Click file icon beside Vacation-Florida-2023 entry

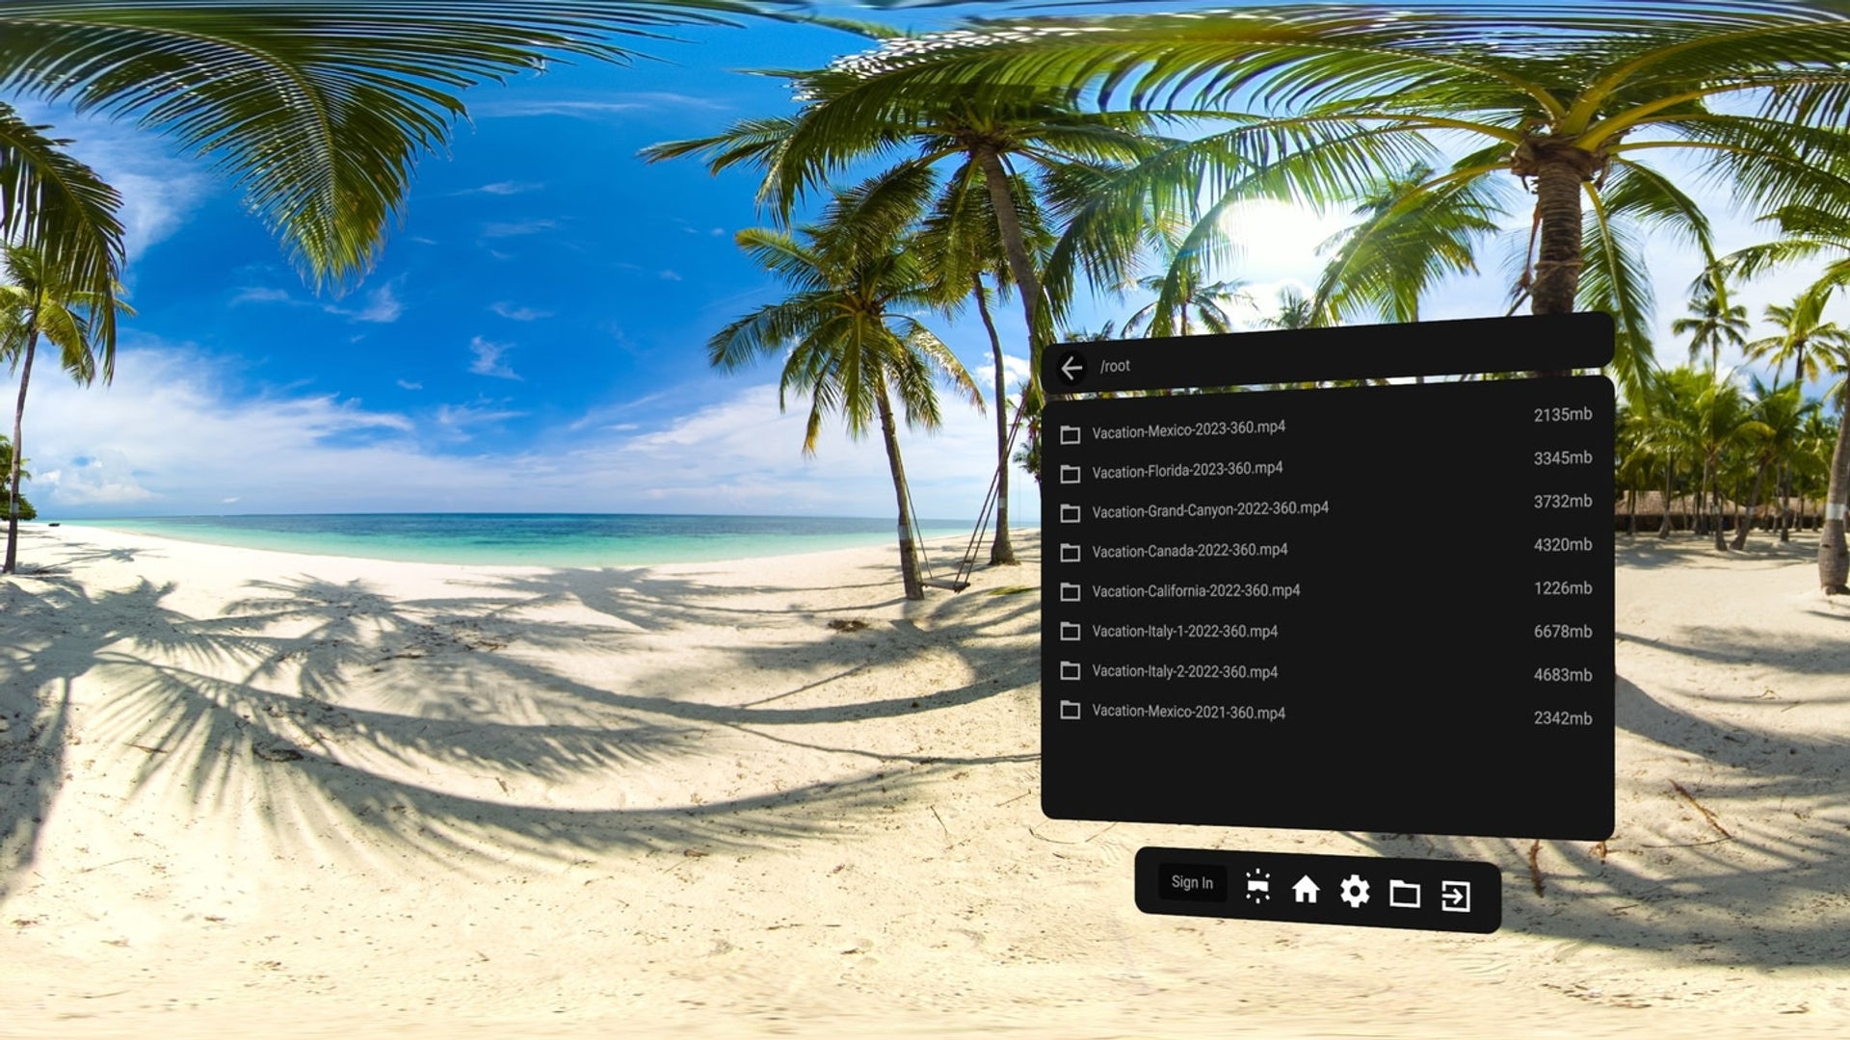[x=1070, y=474]
